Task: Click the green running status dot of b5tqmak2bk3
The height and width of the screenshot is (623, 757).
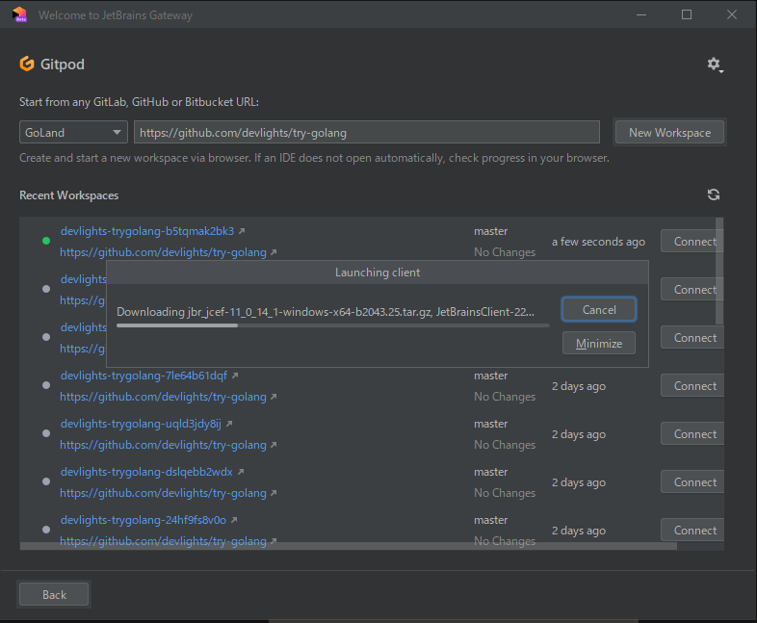Action: (46, 241)
